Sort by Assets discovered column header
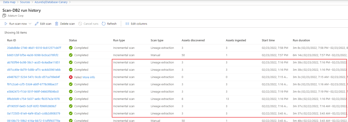Viewport: 348px width, 122px height. click(193, 40)
